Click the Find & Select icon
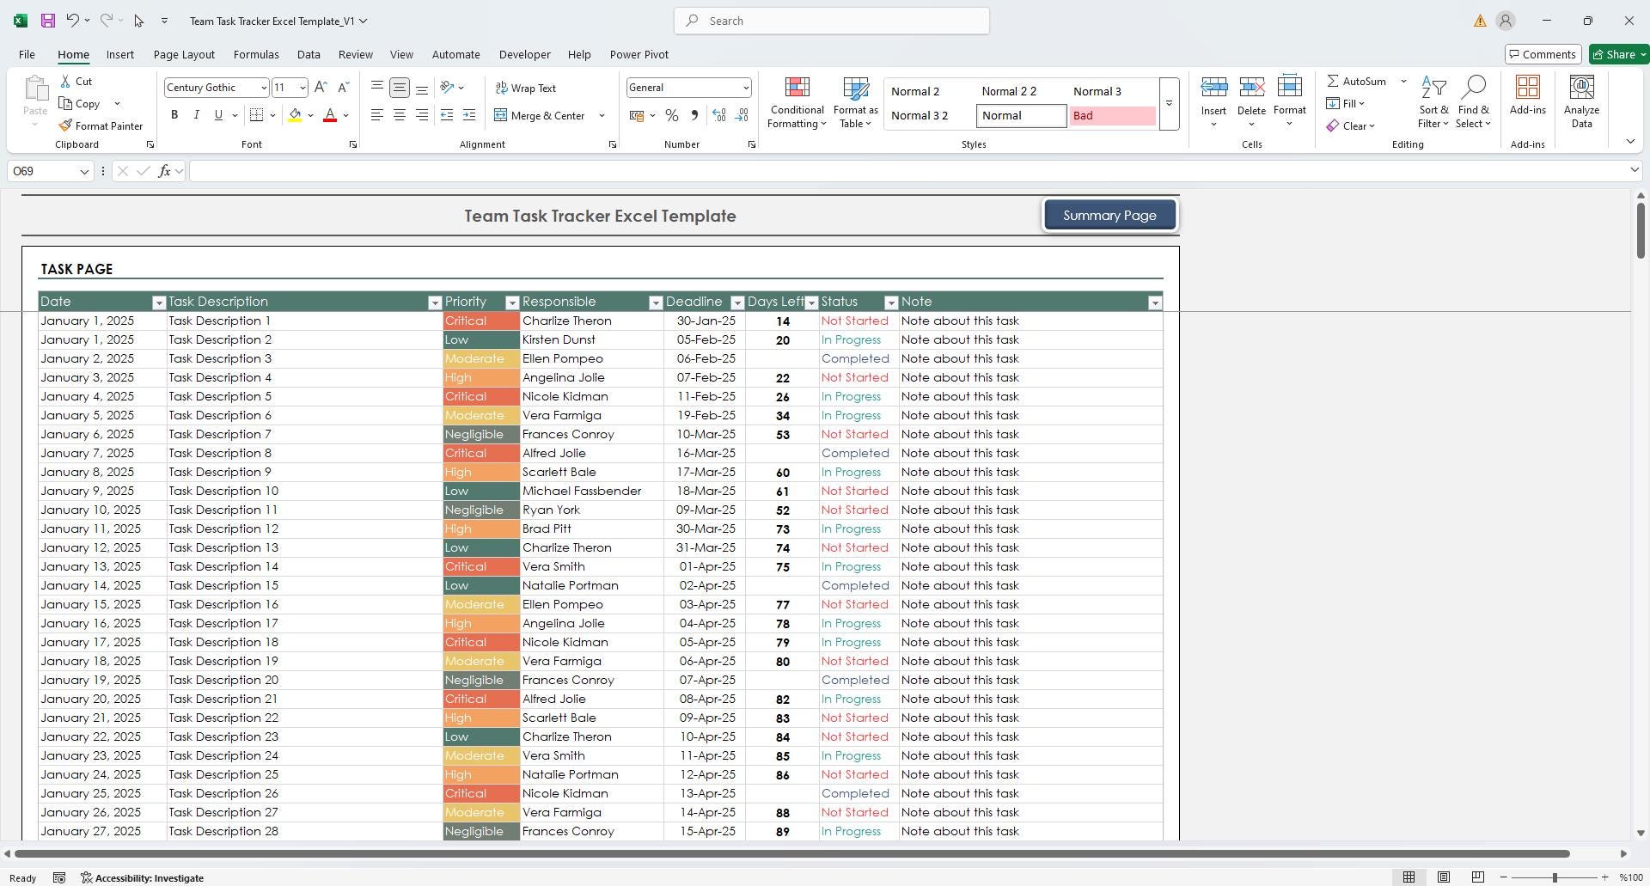 (x=1473, y=101)
